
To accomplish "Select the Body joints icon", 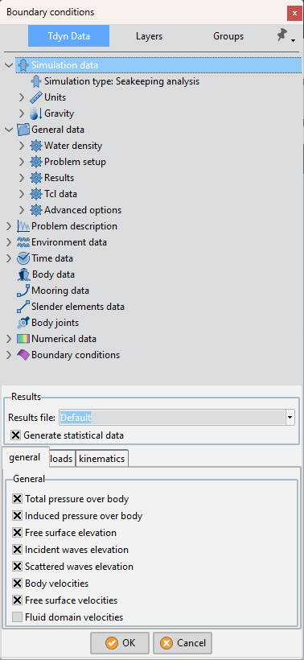I will 23,323.
